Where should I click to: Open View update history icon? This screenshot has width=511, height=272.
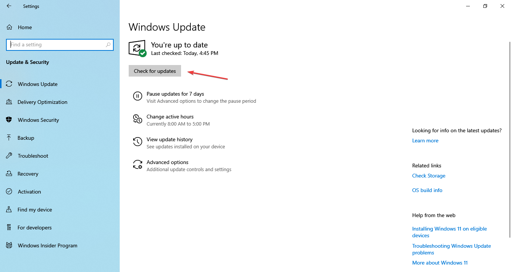[x=138, y=142]
